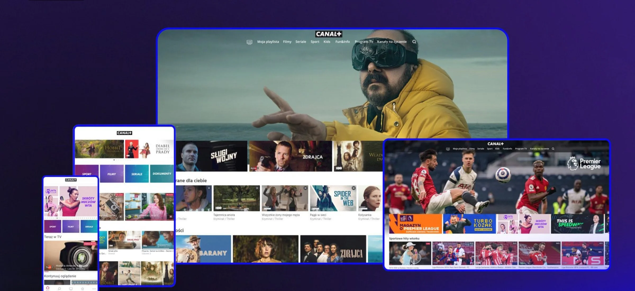This screenshot has height=291, width=635.
Task: Open the Live TV icon in main screen menu
Action: click(x=249, y=42)
